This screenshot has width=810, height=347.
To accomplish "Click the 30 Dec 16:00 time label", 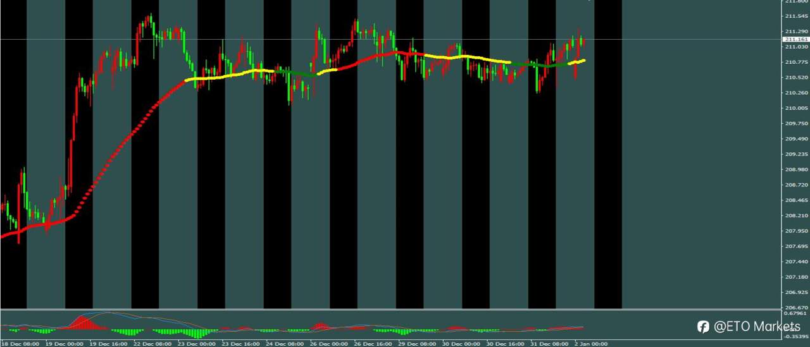I will [506, 344].
